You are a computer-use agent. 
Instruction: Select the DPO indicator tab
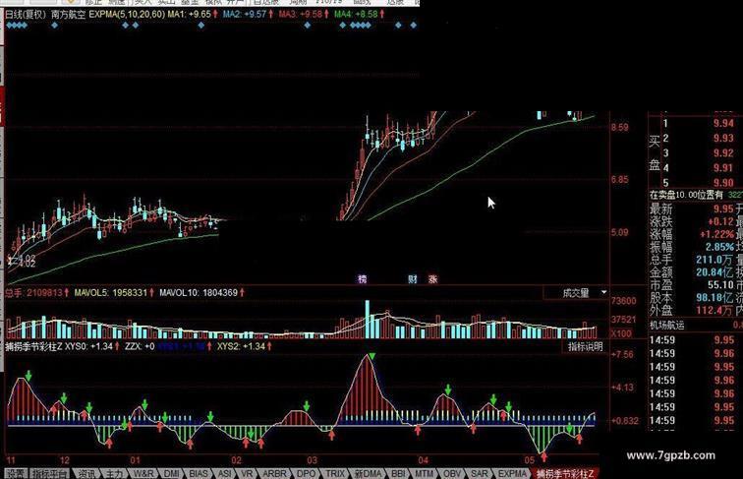[306, 473]
